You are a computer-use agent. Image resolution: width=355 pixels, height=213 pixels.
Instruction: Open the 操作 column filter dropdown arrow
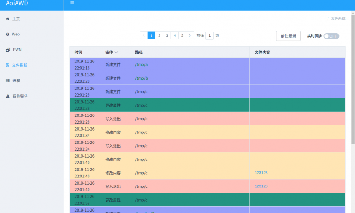(116, 52)
